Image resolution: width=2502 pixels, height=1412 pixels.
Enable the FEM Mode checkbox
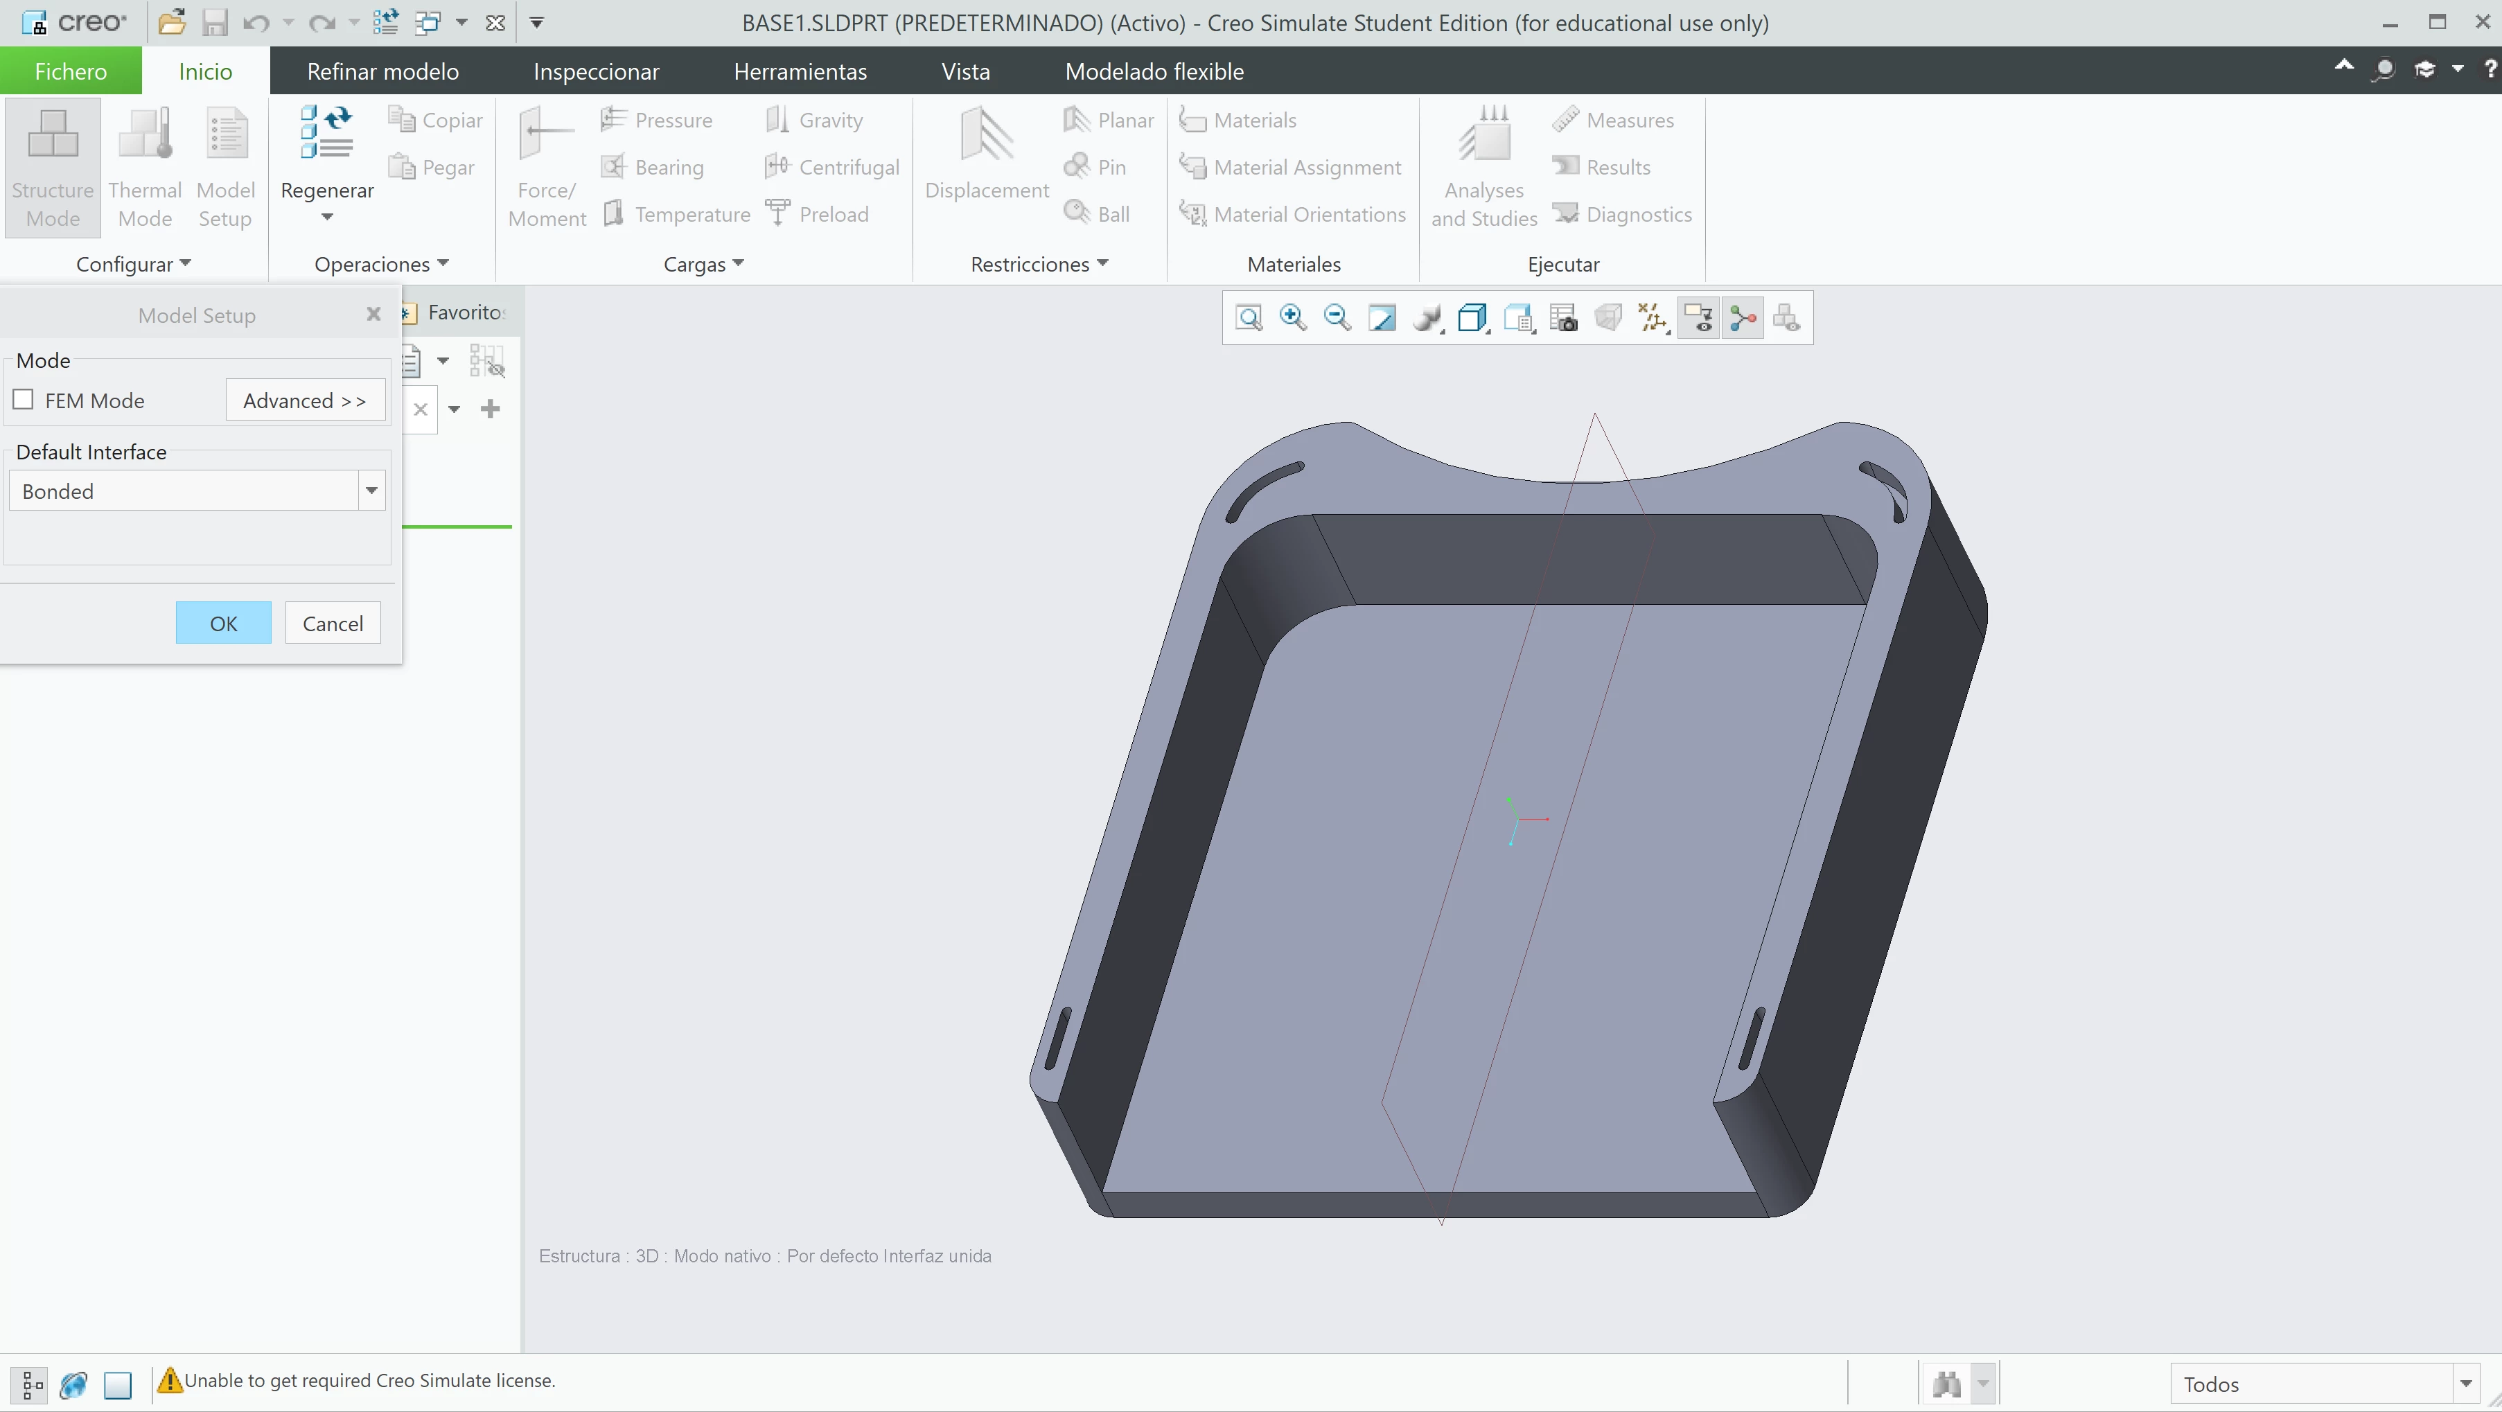[24, 400]
